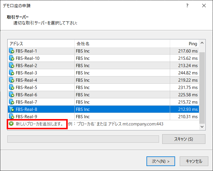The image size is (213, 171).
Task: Select the FBS-Real-9 address text
Action: click(x=26, y=117)
